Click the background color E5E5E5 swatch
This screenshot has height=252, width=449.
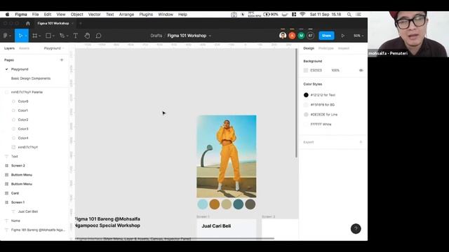pyautogui.click(x=306, y=70)
